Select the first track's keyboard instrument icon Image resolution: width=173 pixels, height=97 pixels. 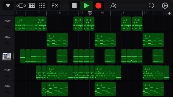[7, 24]
